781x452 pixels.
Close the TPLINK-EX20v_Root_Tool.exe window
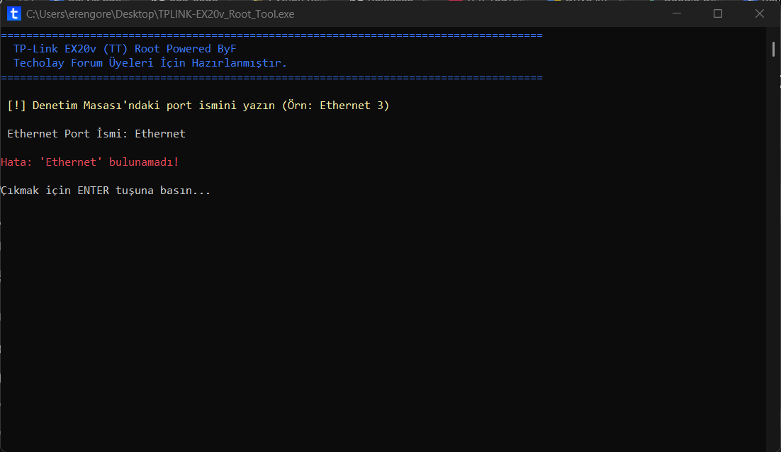click(x=759, y=13)
